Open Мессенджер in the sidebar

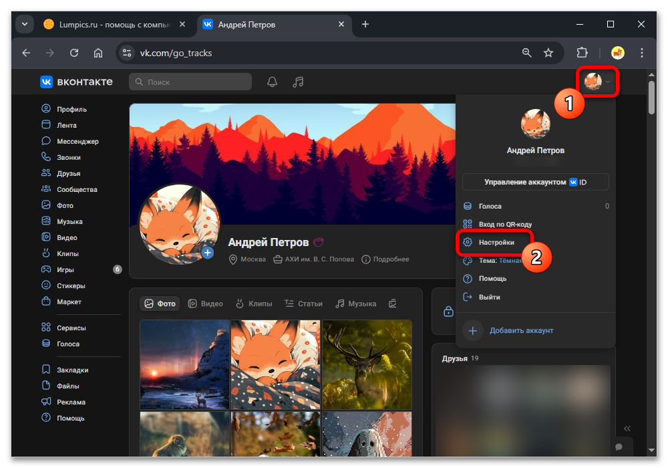pyautogui.click(x=70, y=141)
